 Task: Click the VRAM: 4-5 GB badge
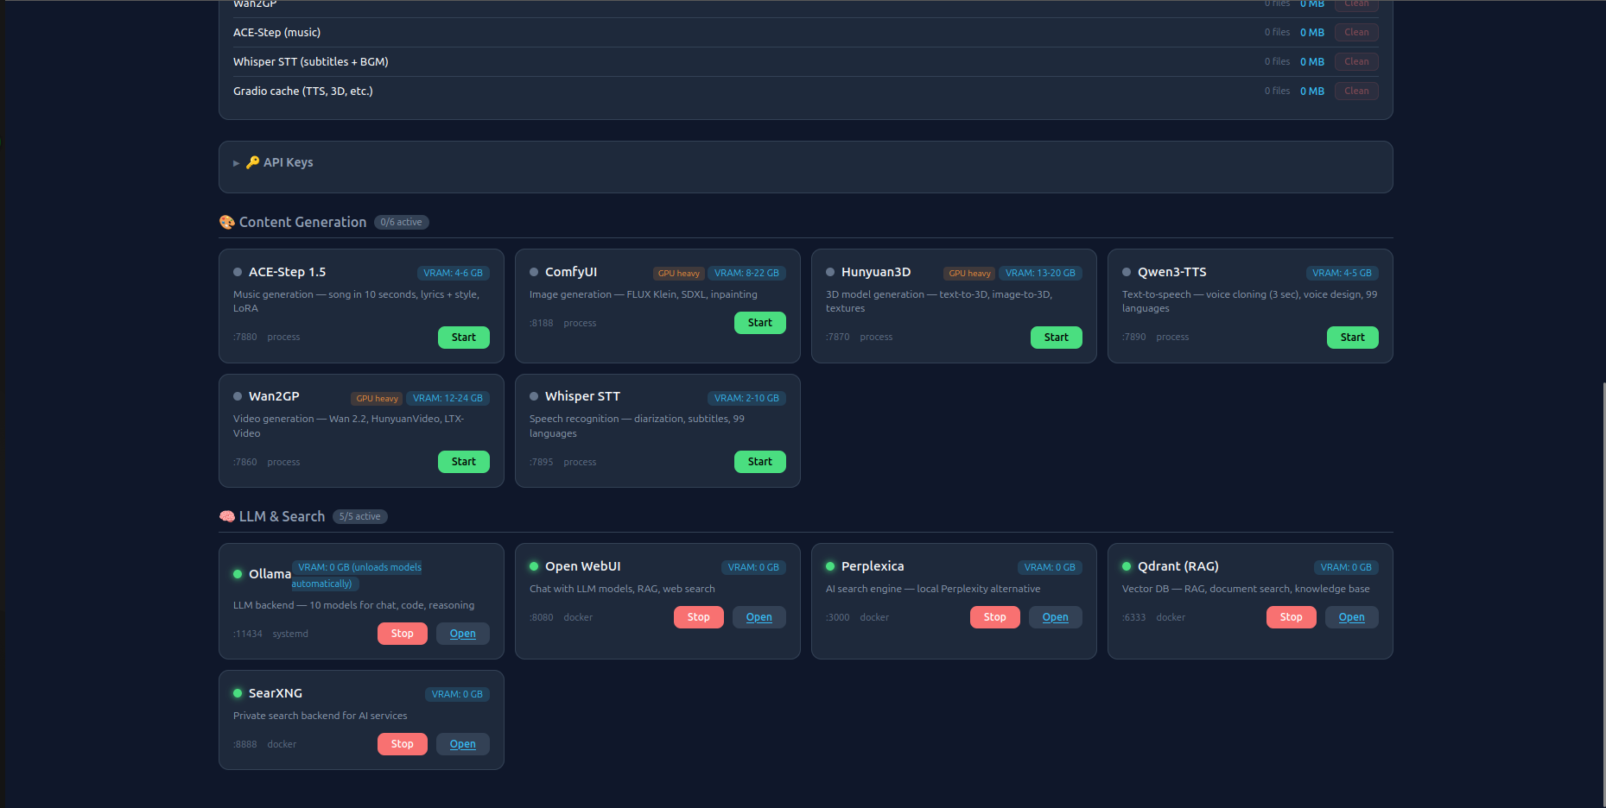[x=1343, y=274]
